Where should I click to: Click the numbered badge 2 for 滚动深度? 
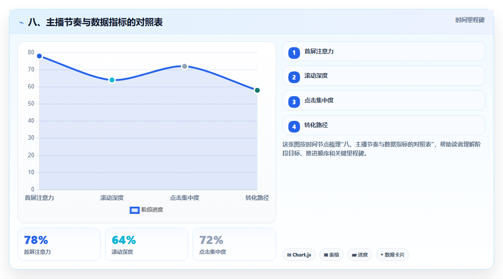click(294, 77)
